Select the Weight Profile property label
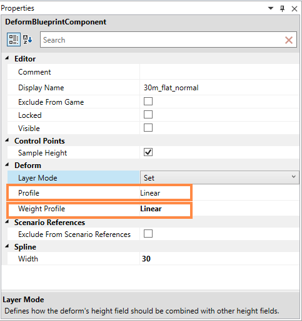The image size is (302, 321). 41,209
